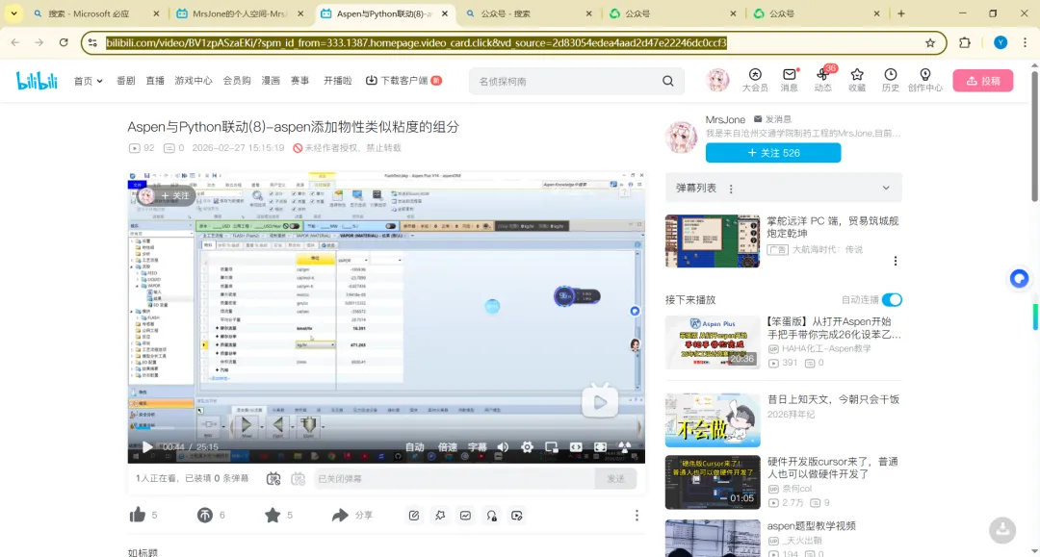
Task: Open the 自动 video quality menu
Action: point(414,447)
